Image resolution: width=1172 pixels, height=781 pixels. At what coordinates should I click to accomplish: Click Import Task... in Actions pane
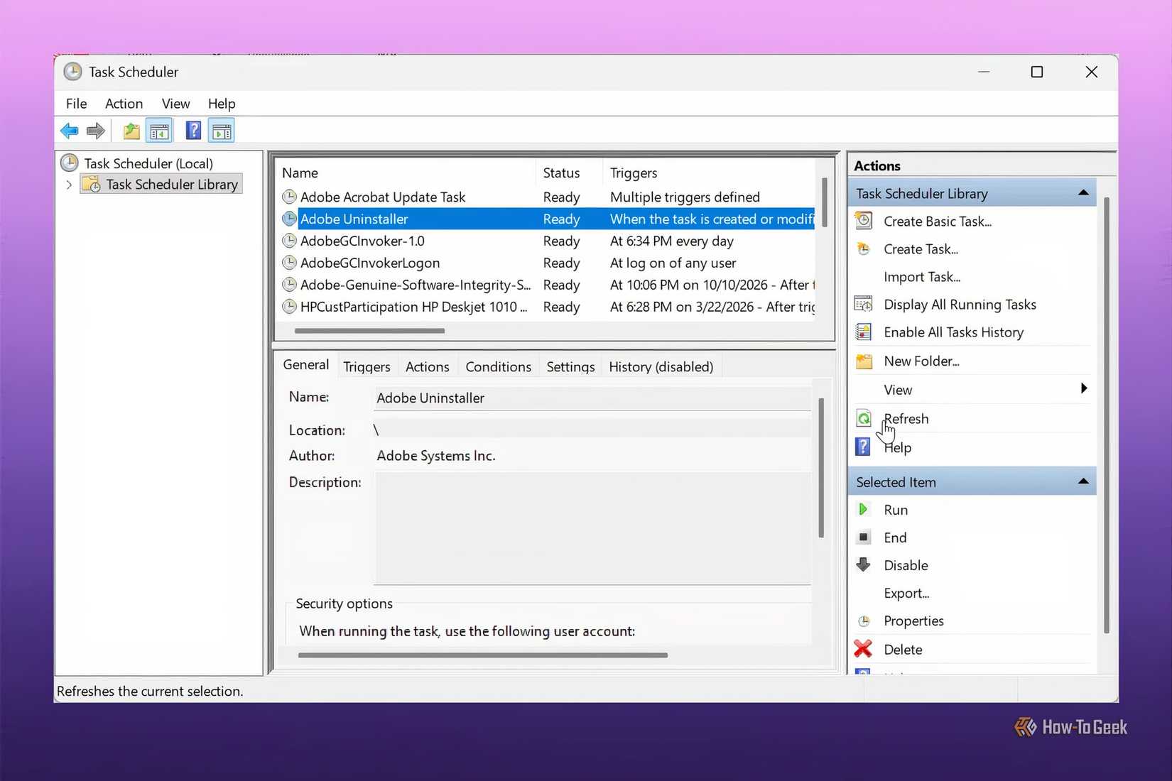pos(921,277)
